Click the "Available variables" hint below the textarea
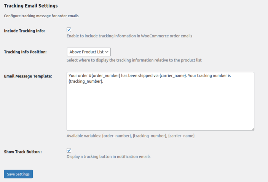This screenshot has width=268, height=182. click(x=131, y=136)
